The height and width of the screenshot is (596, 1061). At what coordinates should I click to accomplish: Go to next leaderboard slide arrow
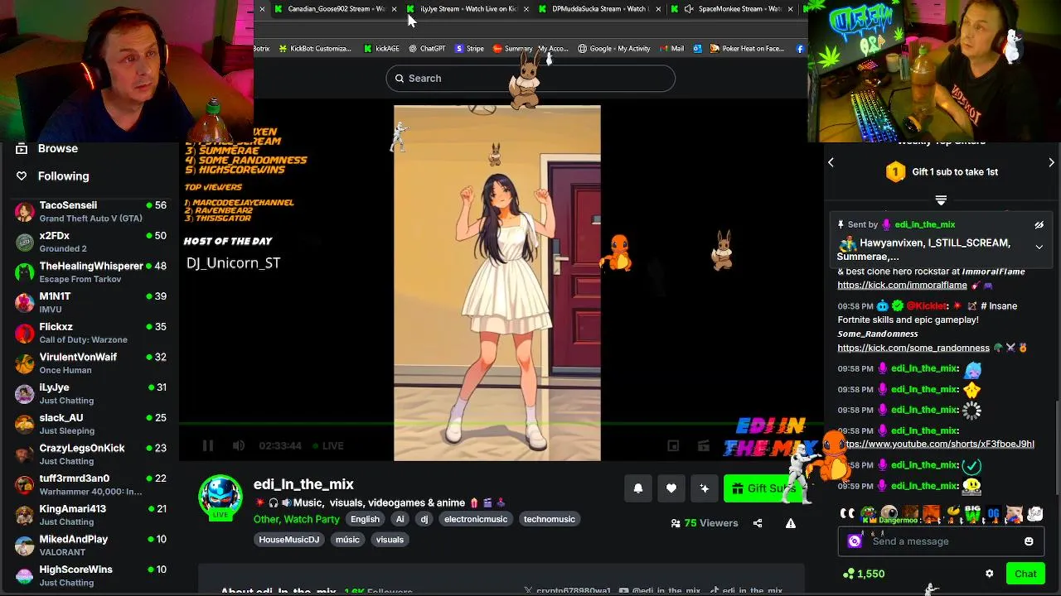(x=1051, y=163)
